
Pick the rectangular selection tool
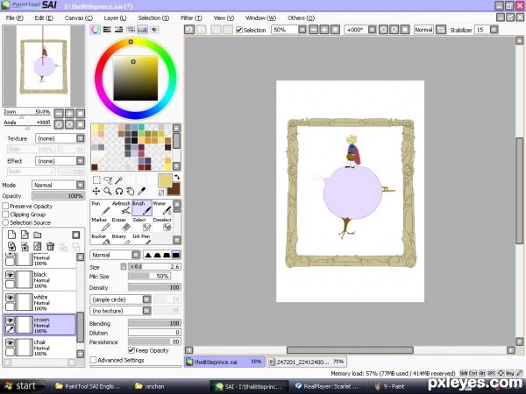(x=96, y=180)
